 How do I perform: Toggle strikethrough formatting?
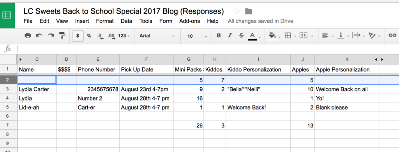pos(241,35)
